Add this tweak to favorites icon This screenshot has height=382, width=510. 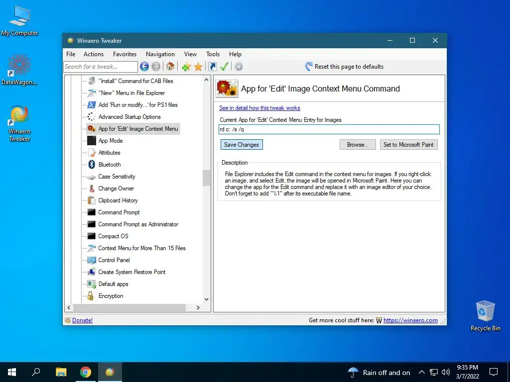coord(186,67)
